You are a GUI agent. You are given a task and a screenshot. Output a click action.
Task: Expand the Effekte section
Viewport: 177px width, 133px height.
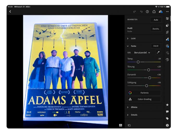point(144,107)
